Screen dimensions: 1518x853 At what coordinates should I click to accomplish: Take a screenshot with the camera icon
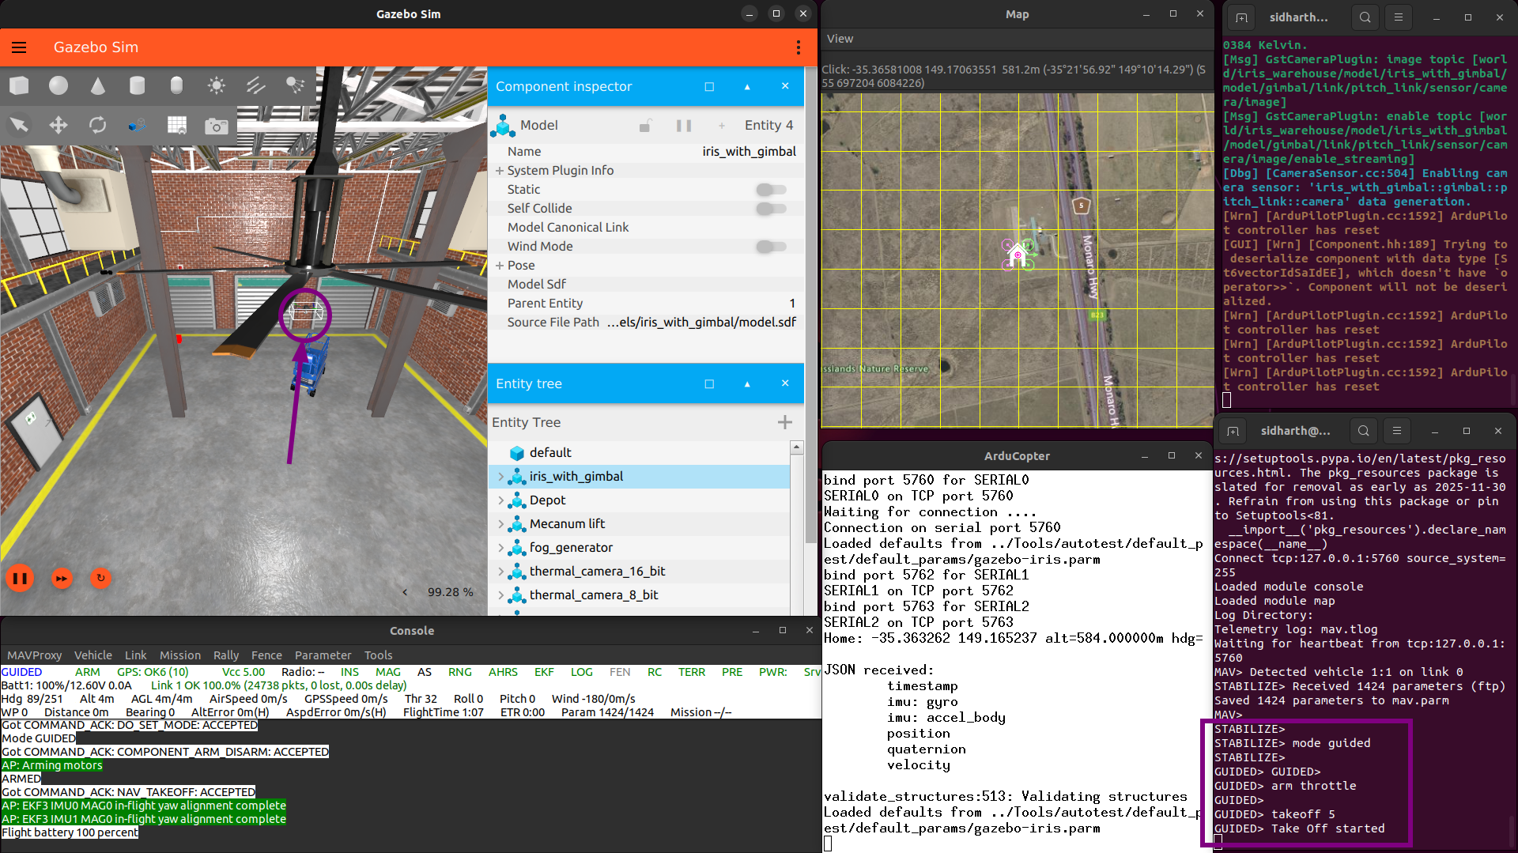216,126
